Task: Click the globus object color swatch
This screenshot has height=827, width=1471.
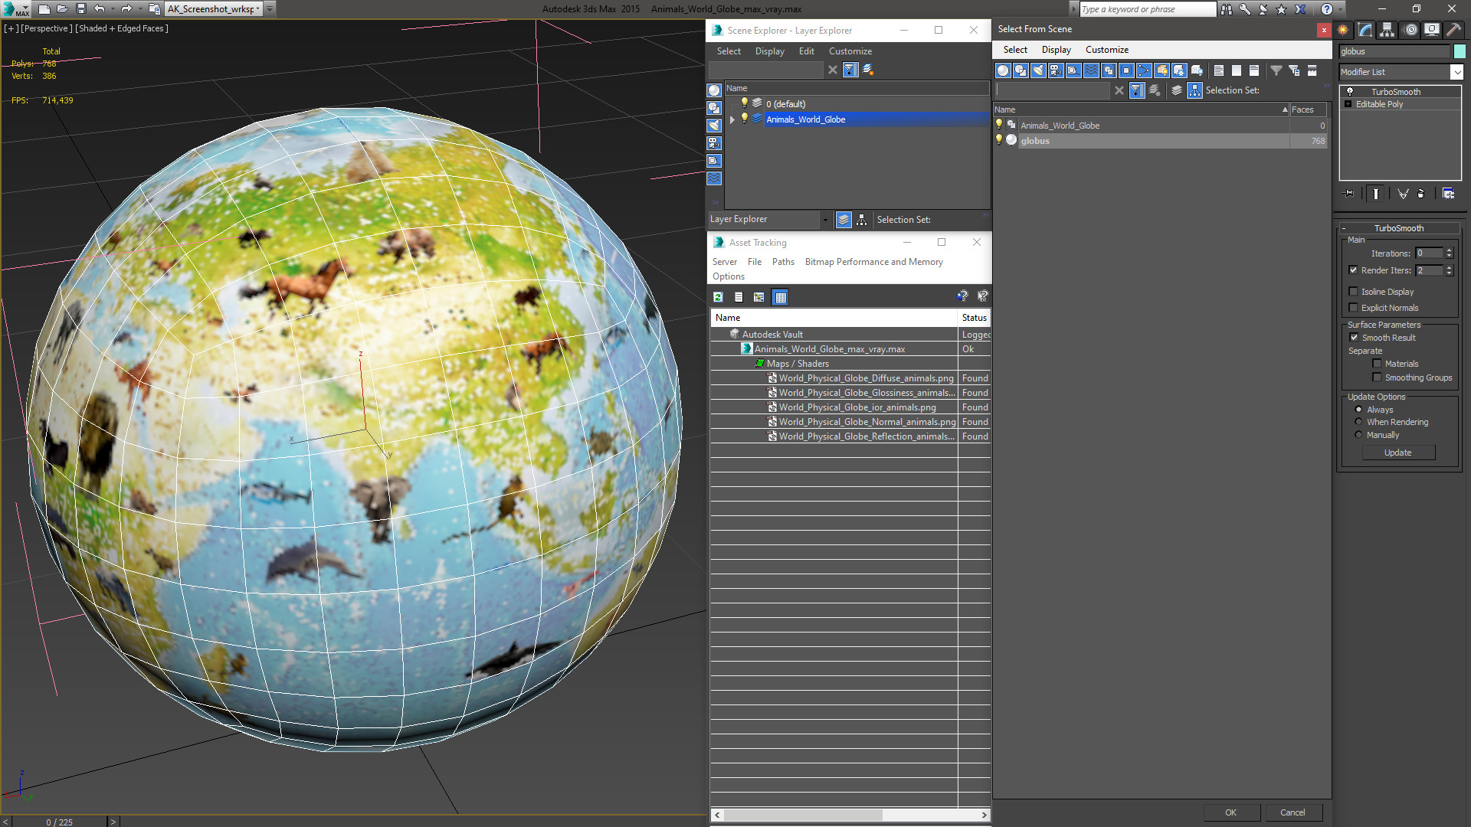Action: (x=1460, y=51)
